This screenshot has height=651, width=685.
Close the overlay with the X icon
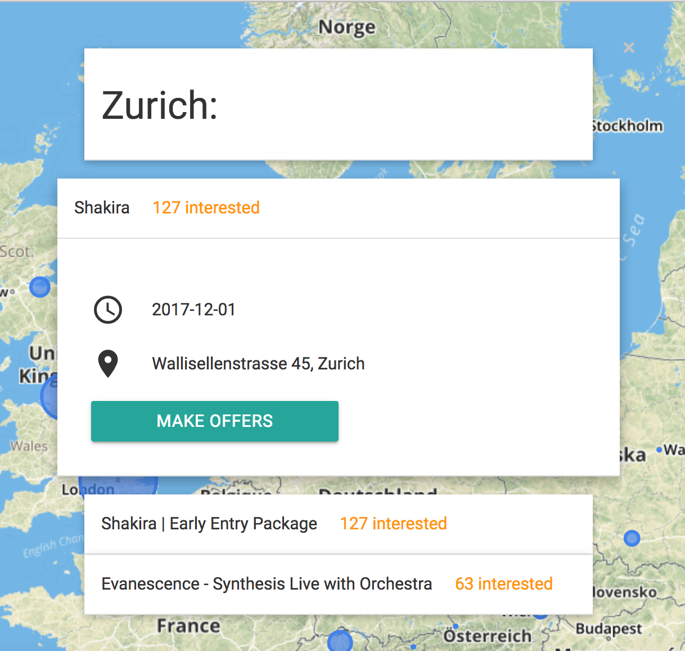pos(629,48)
